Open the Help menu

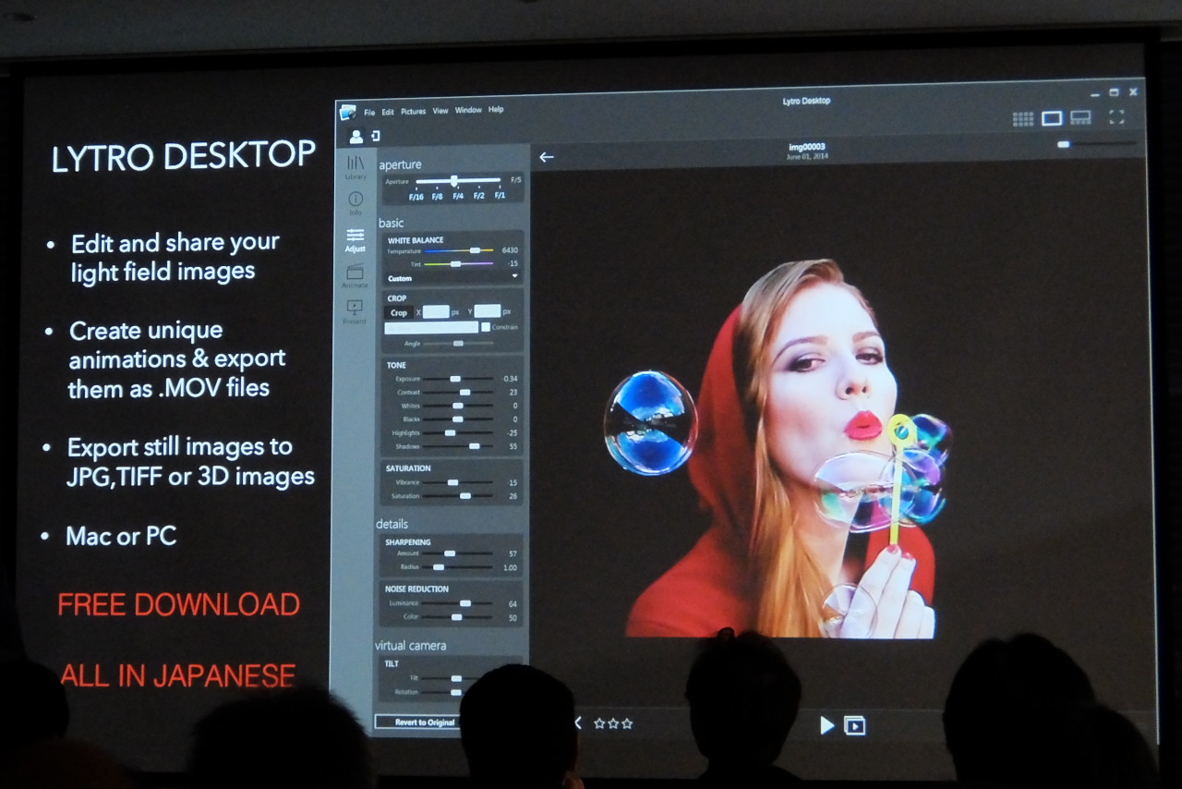(496, 109)
